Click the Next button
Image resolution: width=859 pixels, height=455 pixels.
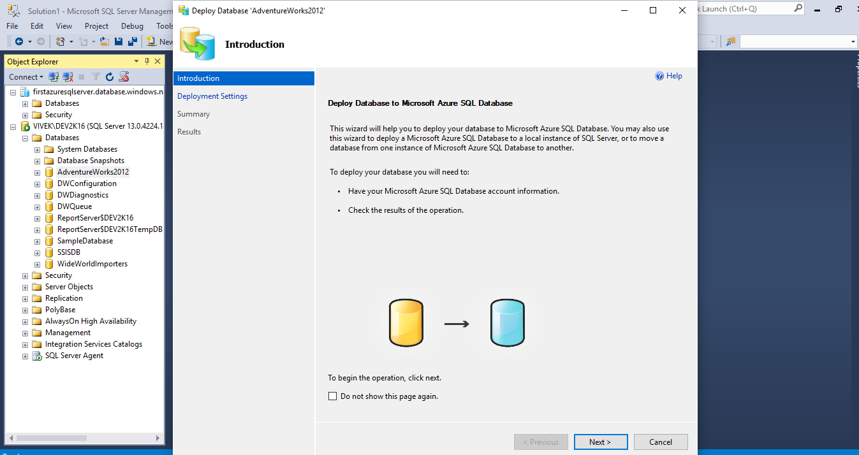coord(600,442)
